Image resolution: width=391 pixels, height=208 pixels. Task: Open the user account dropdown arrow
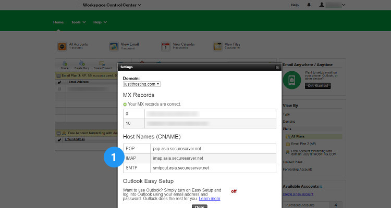pyautogui.click(x=344, y=5)
